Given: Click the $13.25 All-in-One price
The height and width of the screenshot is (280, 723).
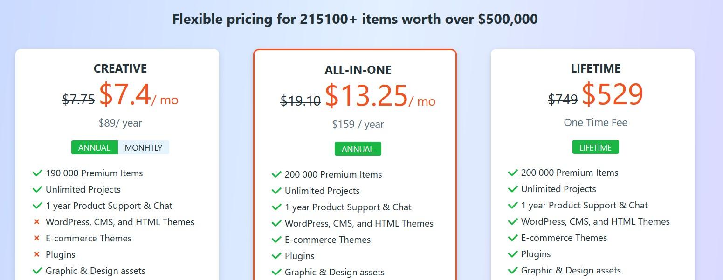Looking at the screenshot, I should (366, 96).
